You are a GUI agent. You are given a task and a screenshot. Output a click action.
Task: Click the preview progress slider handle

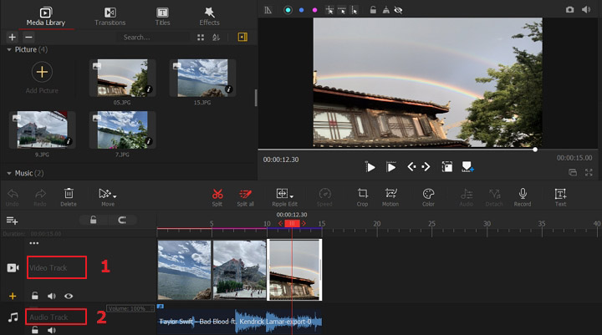(x=535, y=150)
